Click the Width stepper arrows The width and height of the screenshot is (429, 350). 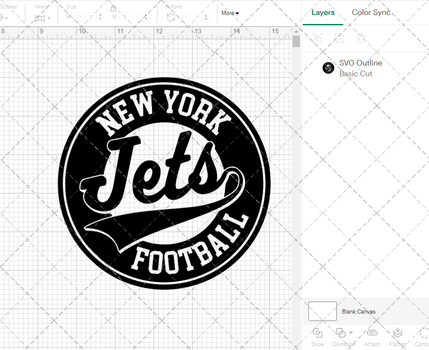pos(100,17)
